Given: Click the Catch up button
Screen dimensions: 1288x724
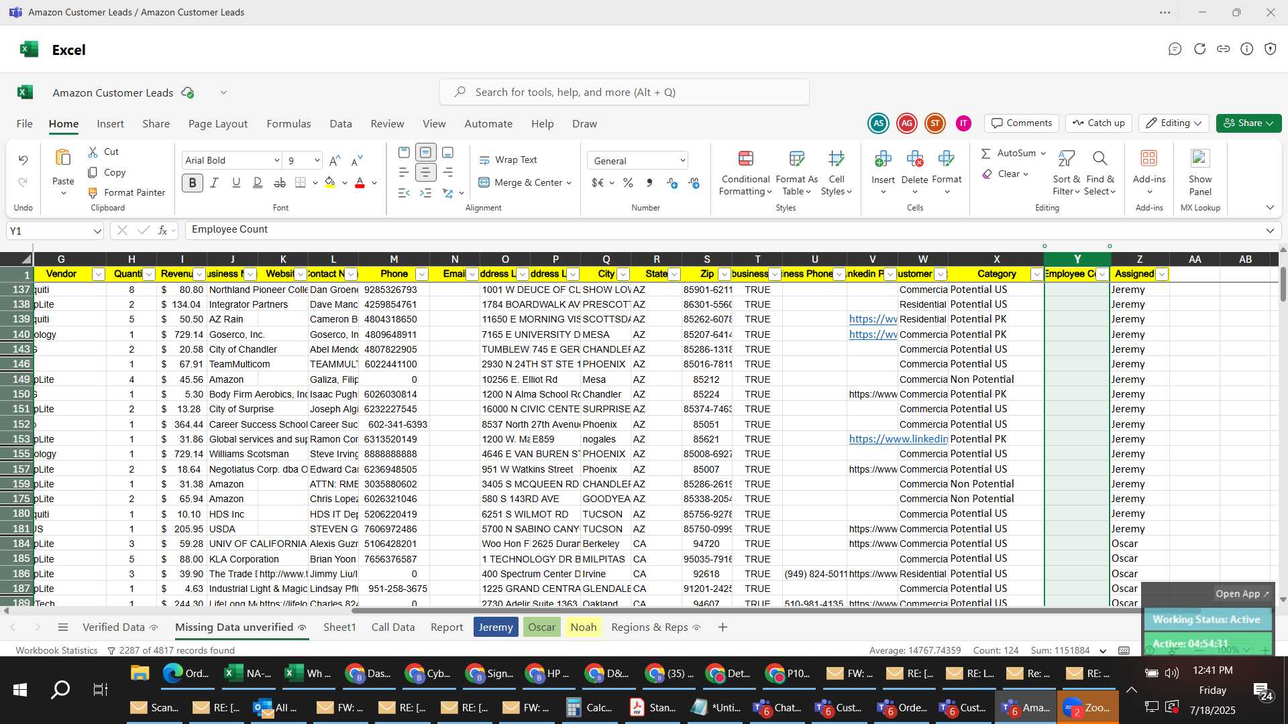Looking at the screenshot, I should 1098,123.
